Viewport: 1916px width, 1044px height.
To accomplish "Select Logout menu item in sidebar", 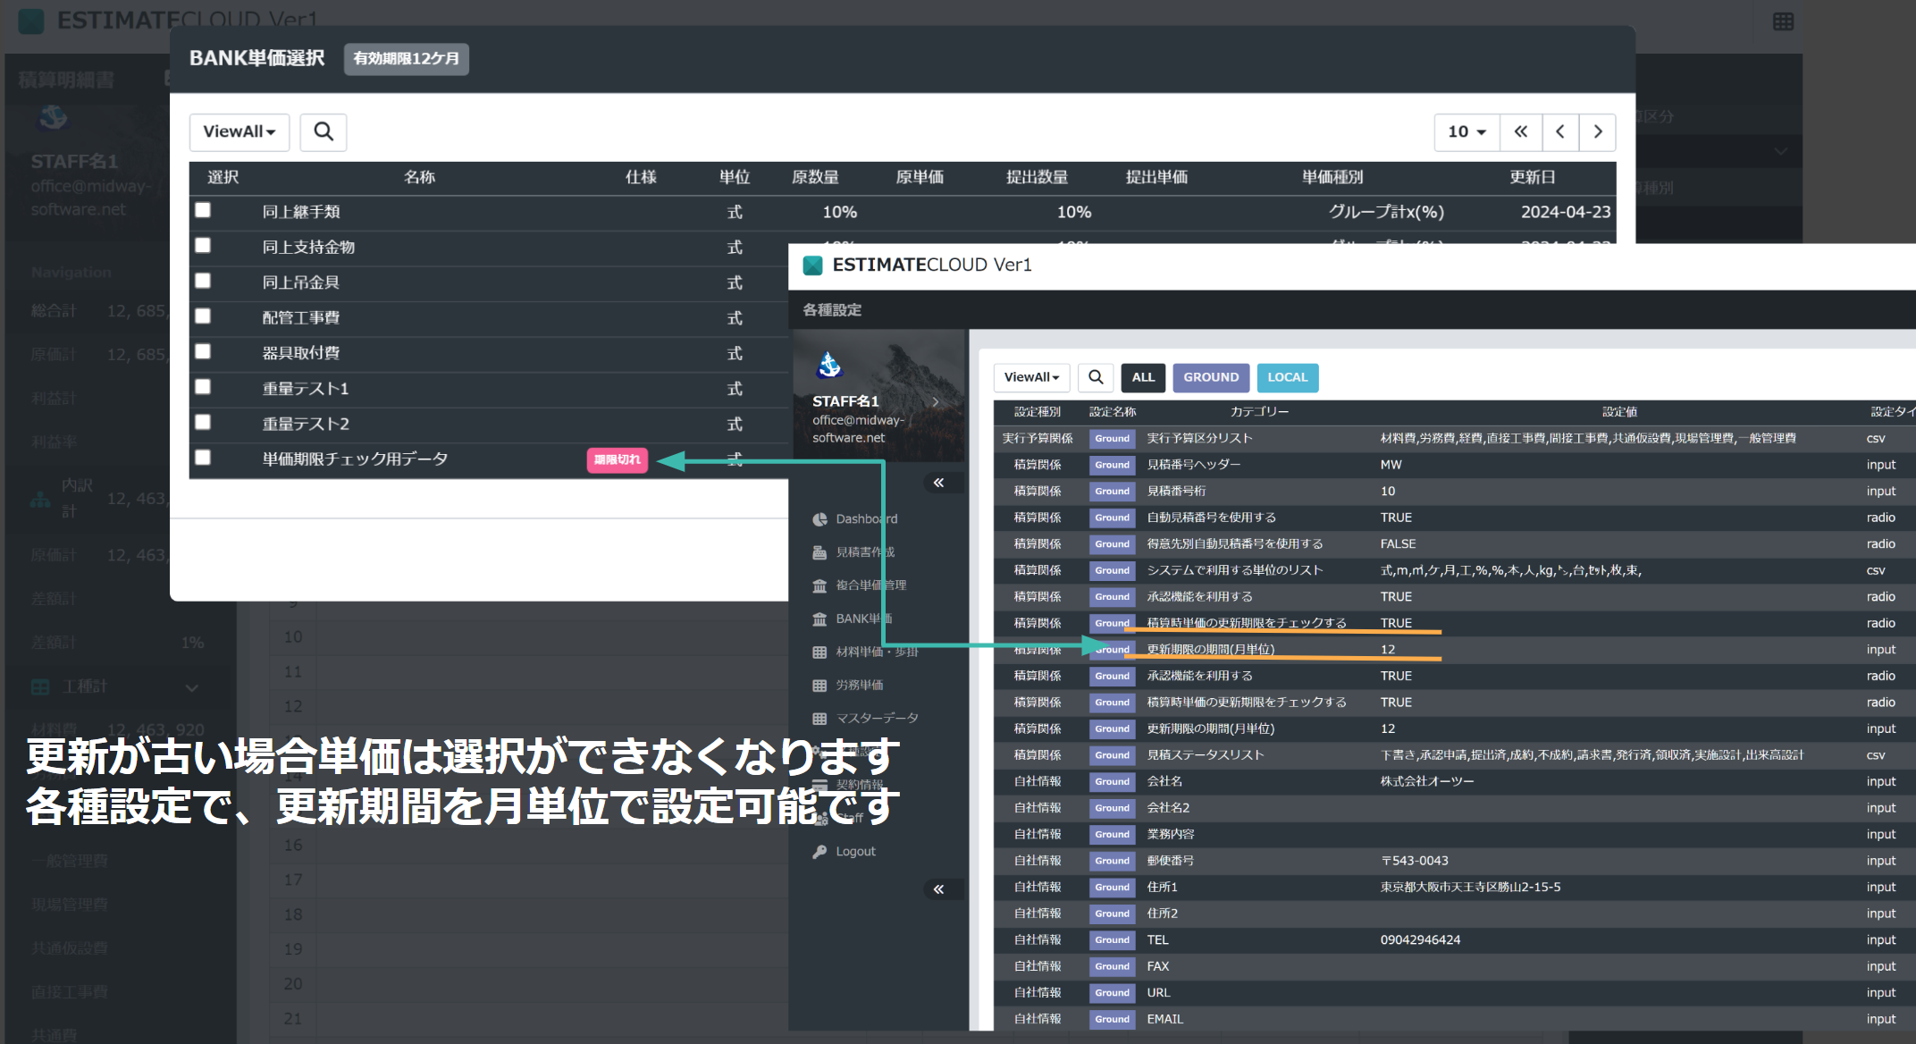I will click(853, 850).
